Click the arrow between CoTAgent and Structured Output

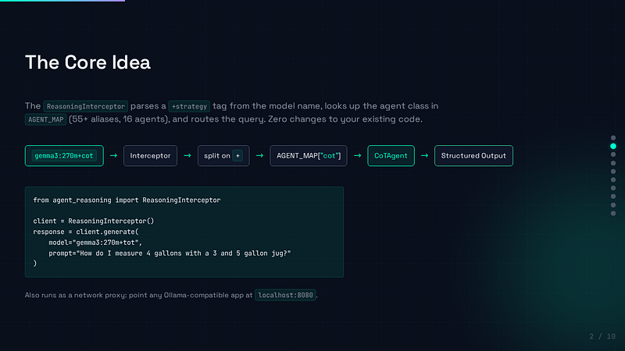[424, 155]
